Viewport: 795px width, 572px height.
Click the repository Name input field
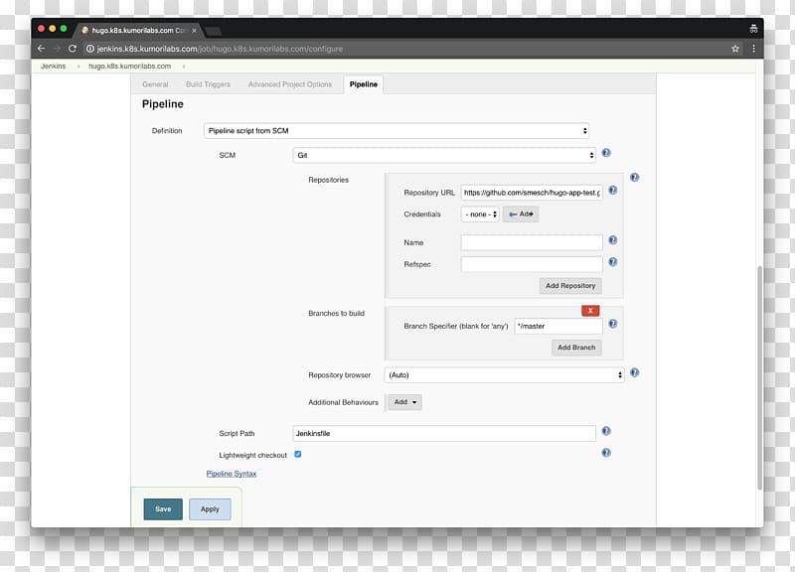532,242
